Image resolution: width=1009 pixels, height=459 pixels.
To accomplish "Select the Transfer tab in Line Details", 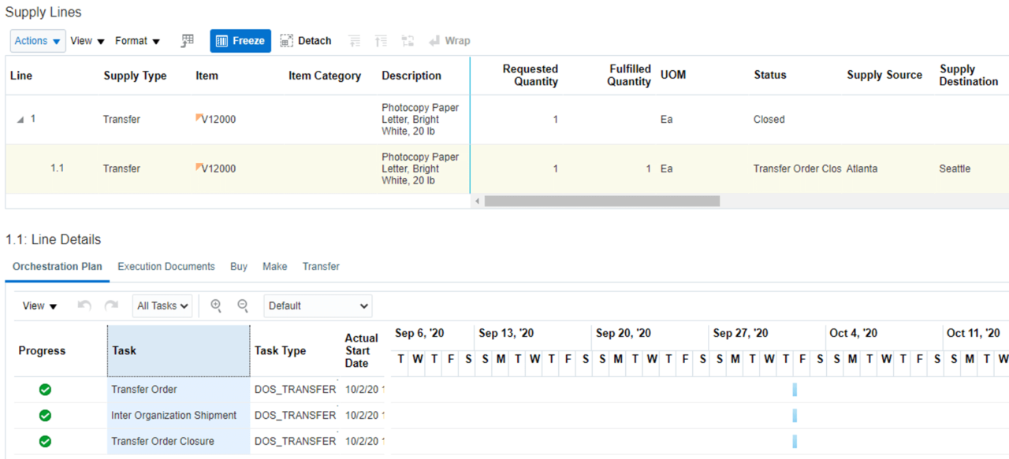I will pos(321,266).
